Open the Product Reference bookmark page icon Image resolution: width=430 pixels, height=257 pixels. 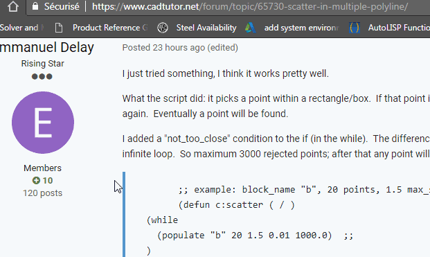pos(59,28)
